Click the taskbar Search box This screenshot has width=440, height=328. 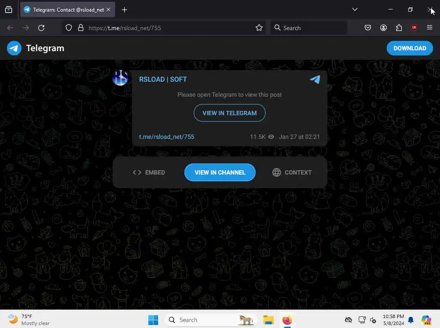coord(211,320)
